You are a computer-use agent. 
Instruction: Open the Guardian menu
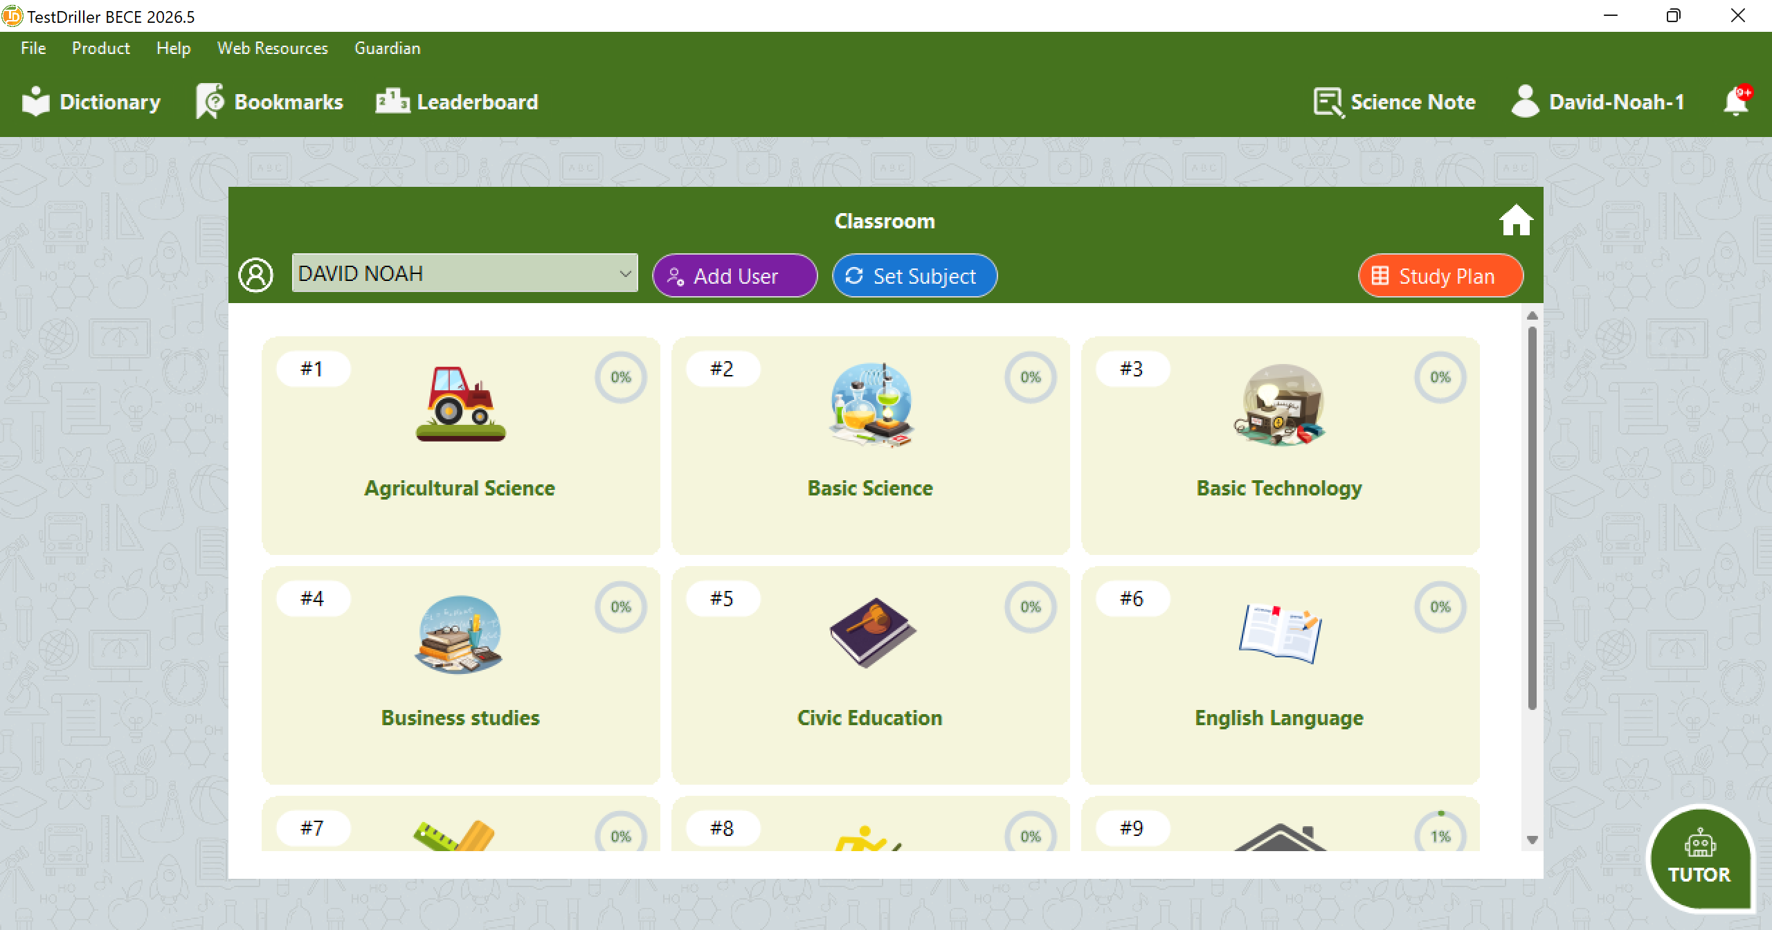coord(387,48)
